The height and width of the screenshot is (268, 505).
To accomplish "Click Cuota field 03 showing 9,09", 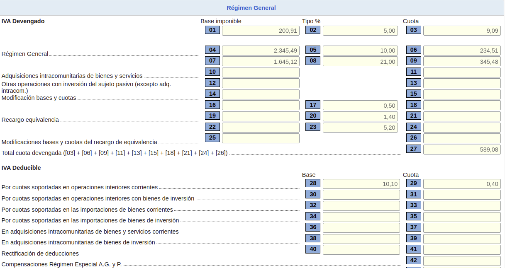I will 461,30.
